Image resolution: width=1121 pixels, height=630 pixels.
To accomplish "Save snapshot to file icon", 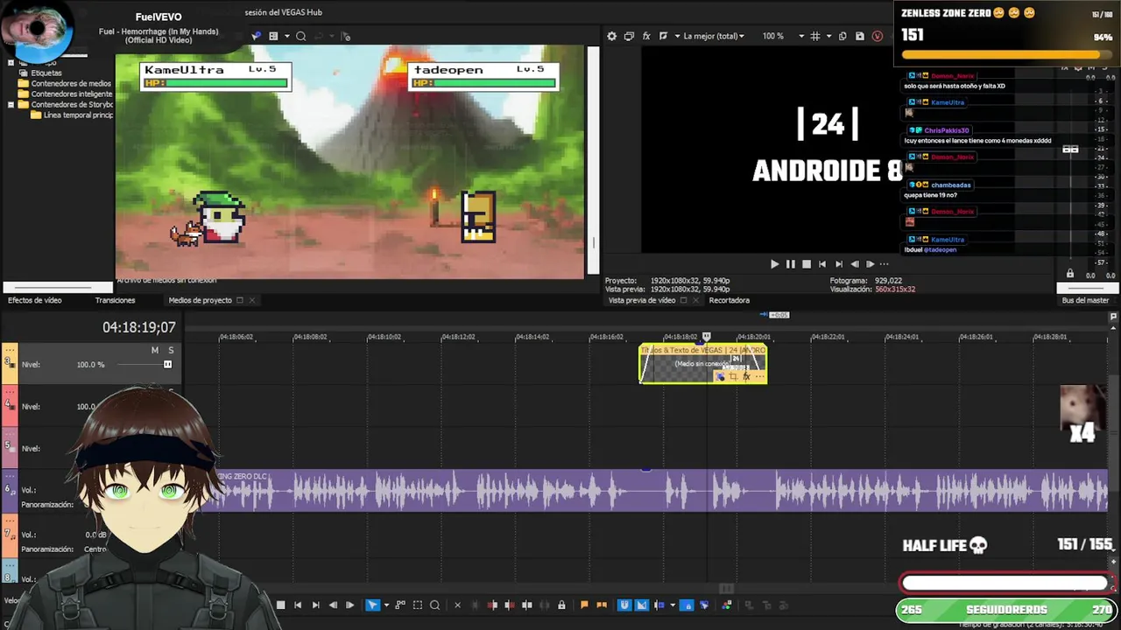I will pos(860,36).
